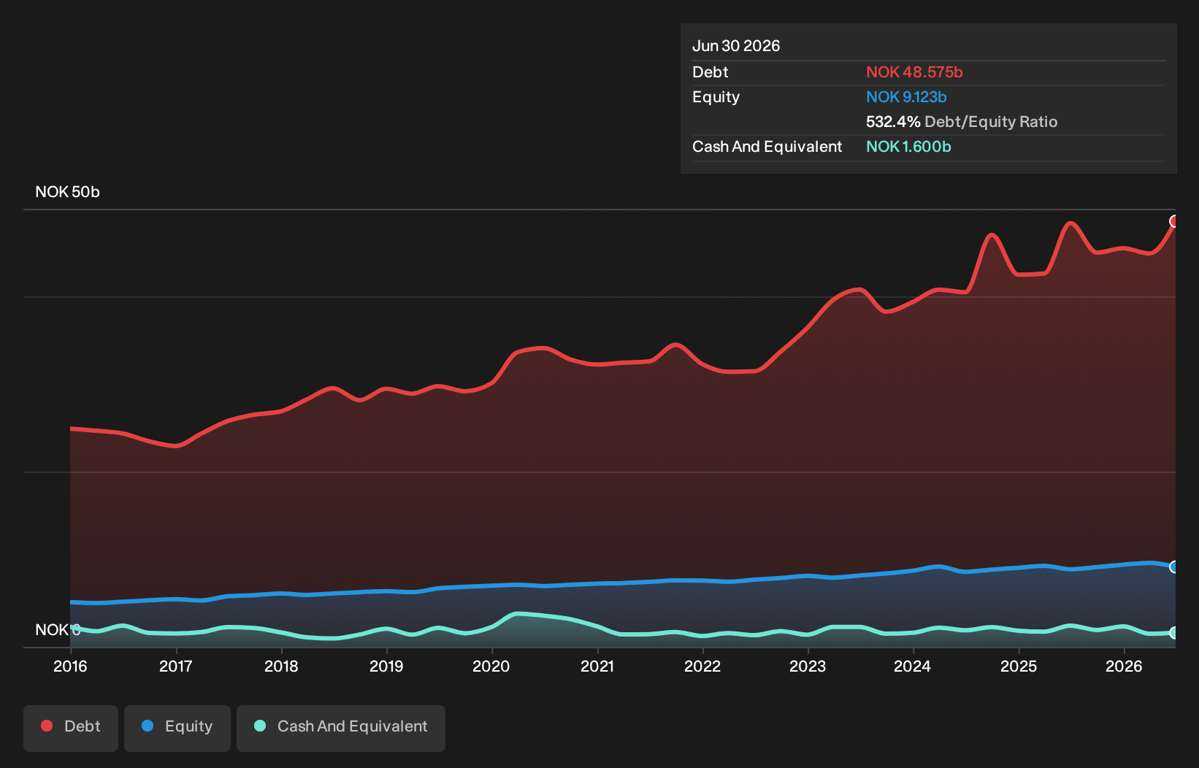Click the red Debt legend dot
The height and width of the screenshot is (768, 1199).
pos(47,726)
